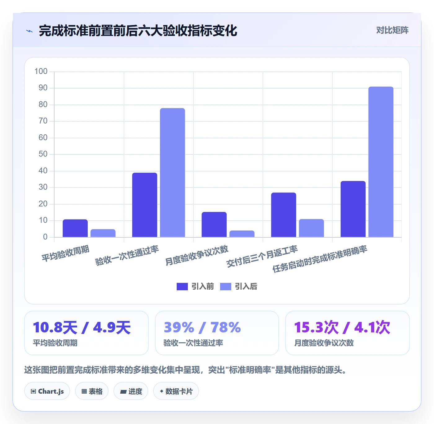Click the 10.8天 / 4.9天 value
This screenshot has height=424, width=434.
(x=82, y=327)
